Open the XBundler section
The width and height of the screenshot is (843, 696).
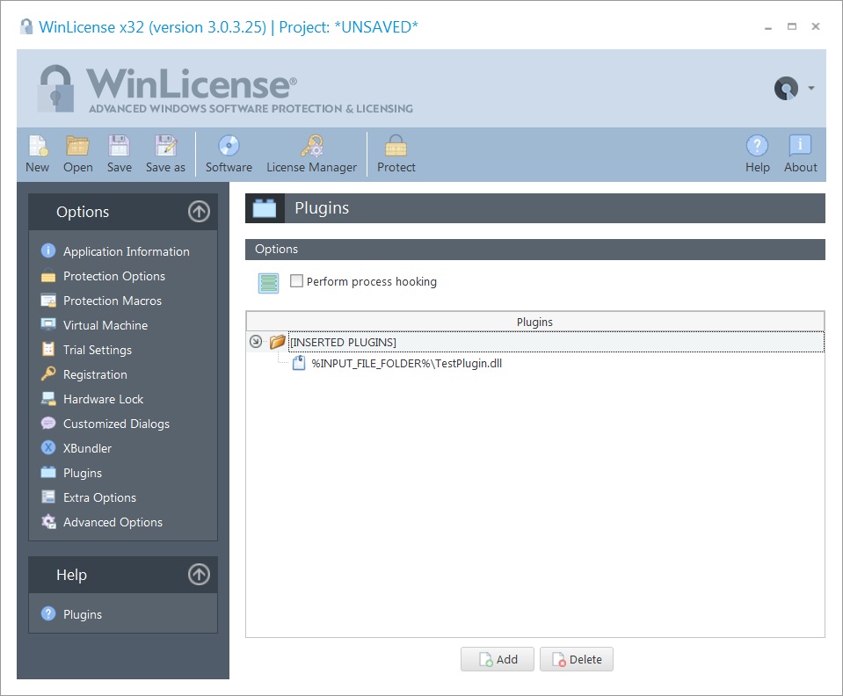tap(87, 448)
